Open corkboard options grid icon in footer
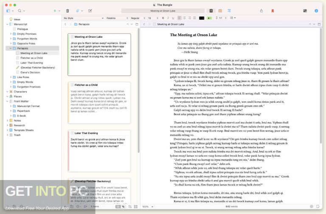This screenshot has width=326, height=214. click(136, 207)
